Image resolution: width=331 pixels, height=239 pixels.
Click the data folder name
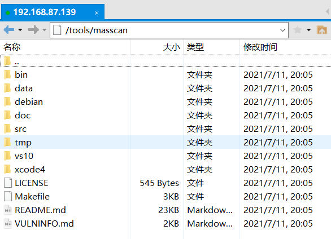[24, 88]
